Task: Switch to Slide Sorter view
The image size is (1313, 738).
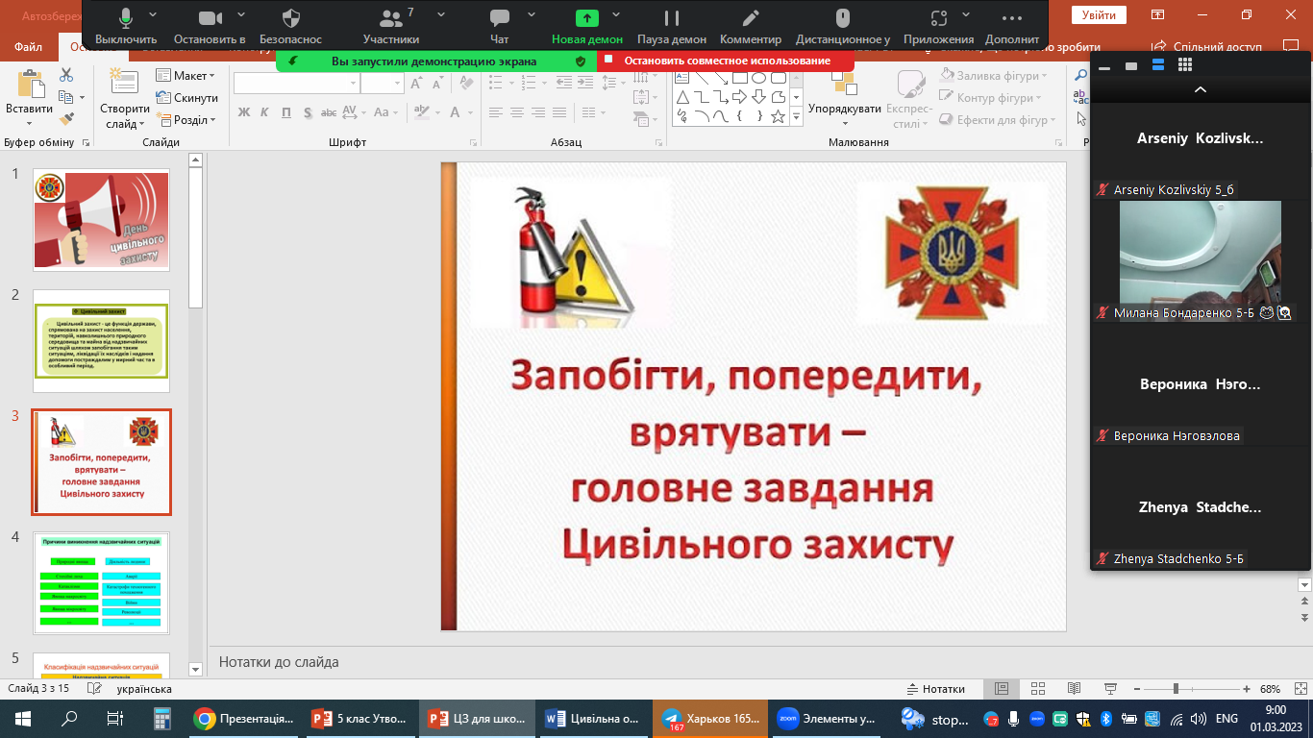Action: coord(1037,689)
